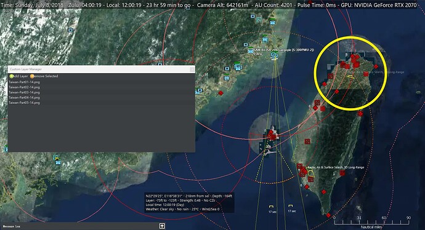Click the SAM Bn S-300PMU-2 unit label

[284, 50]
